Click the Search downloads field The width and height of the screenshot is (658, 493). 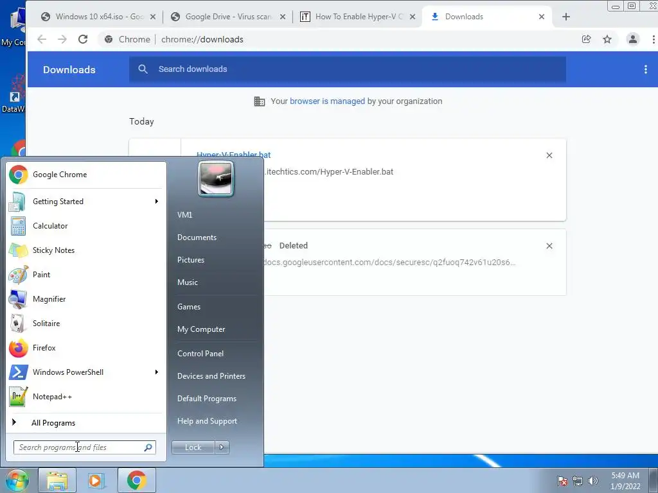(x=348, y=69)
